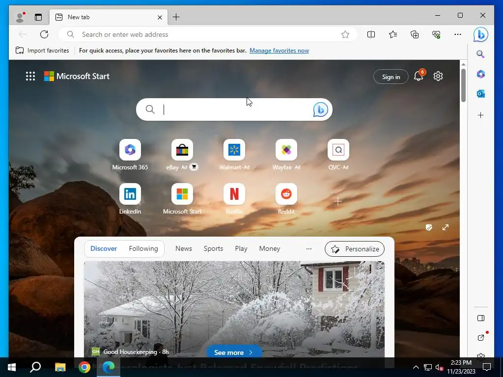The width and height of the screenshot is (503, 377).
Task: Open the Microsoft Start app launcher grid
Action: point(30,76)
